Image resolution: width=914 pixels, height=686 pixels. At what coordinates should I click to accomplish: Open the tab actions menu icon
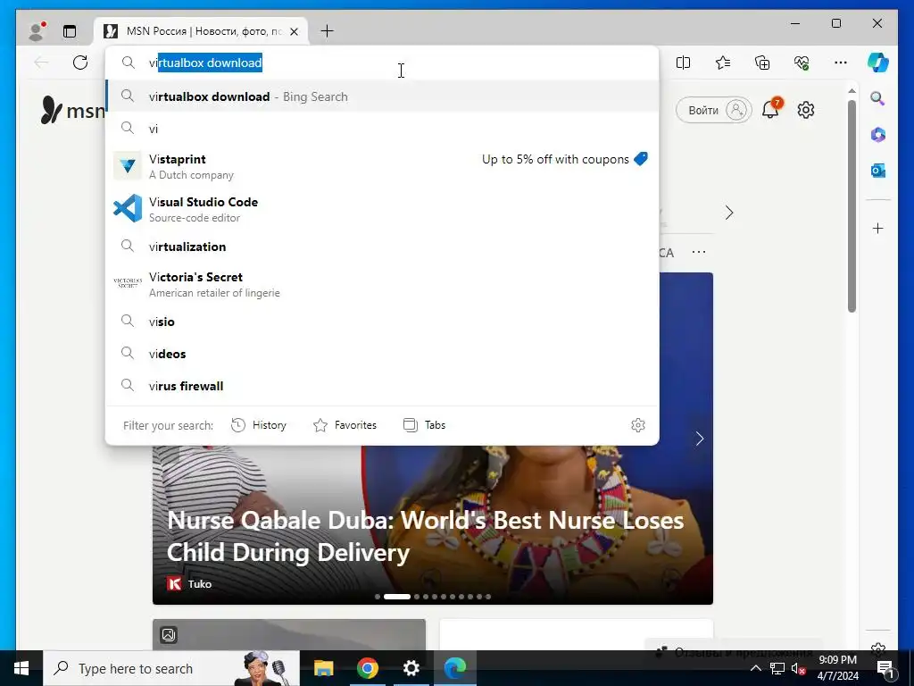coord(70,31)
